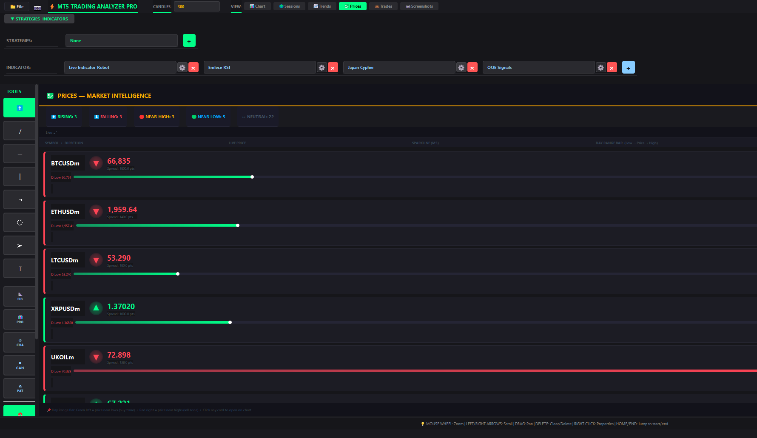Screen dimensions: 757x438
Task: Remove the Japan Cypher indicator
Action: (x=472, y=68)
